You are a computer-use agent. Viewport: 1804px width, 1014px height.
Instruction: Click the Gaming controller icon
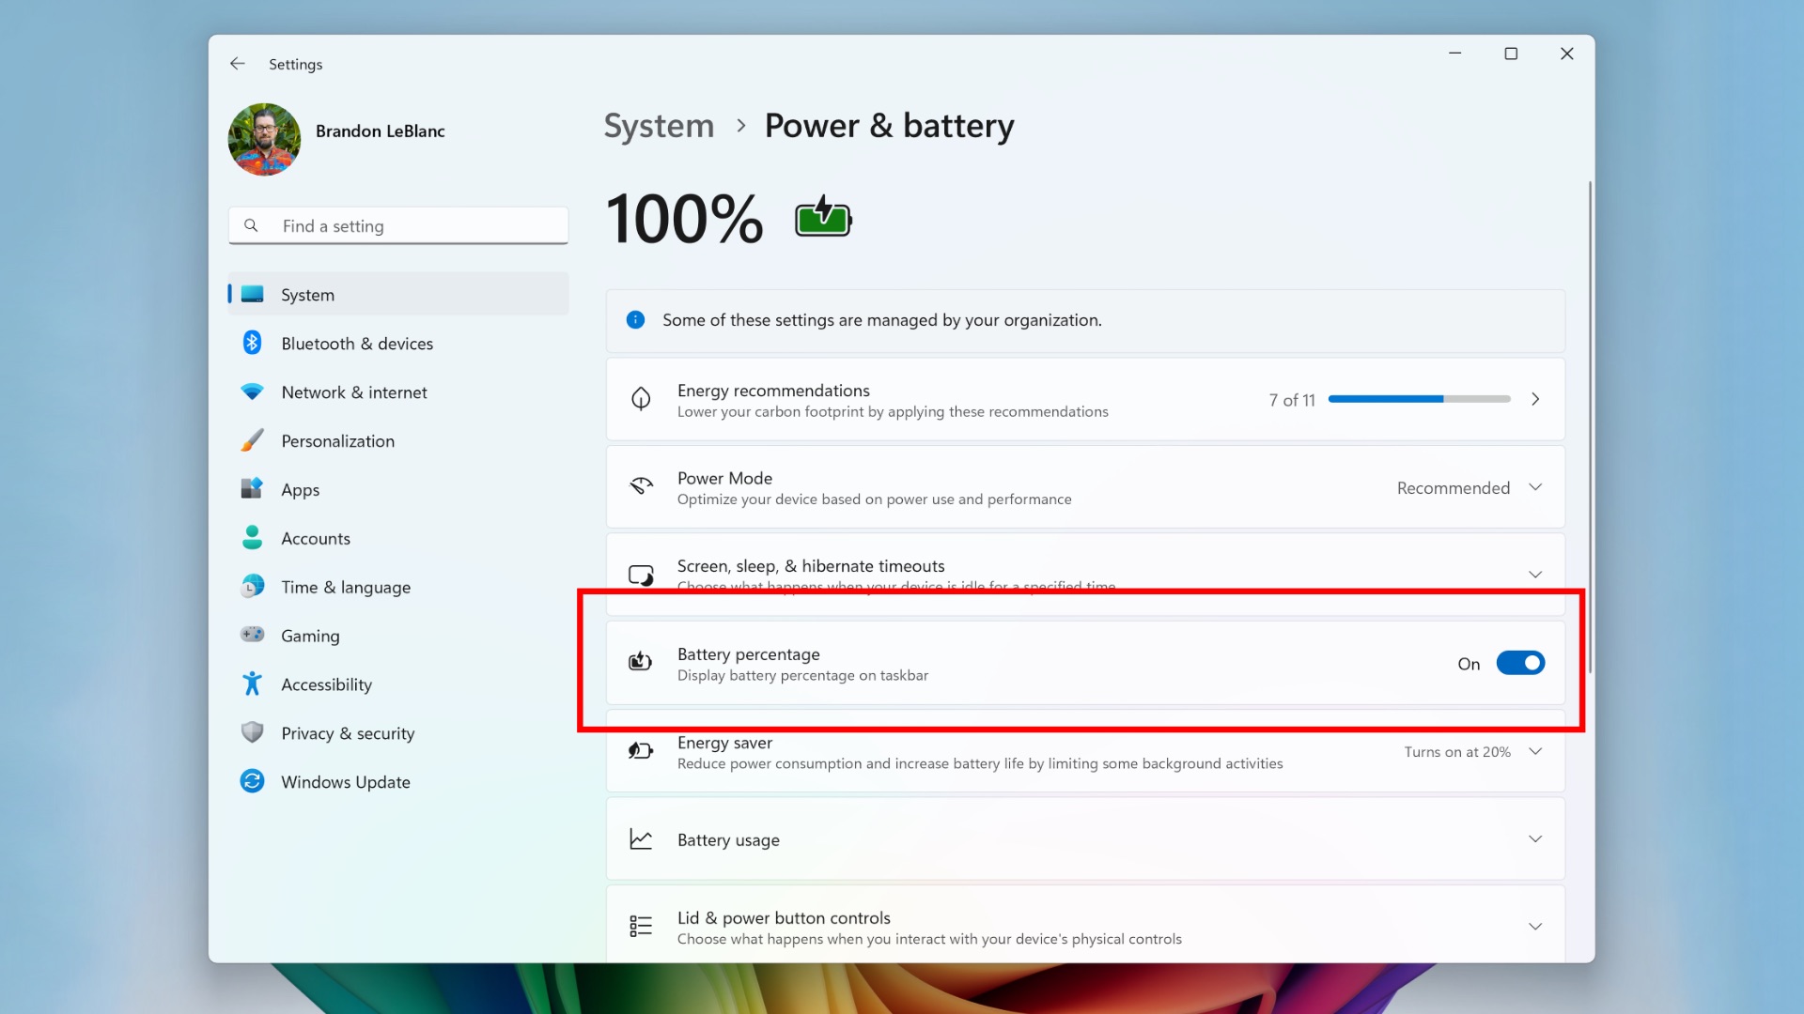(252, 635)
